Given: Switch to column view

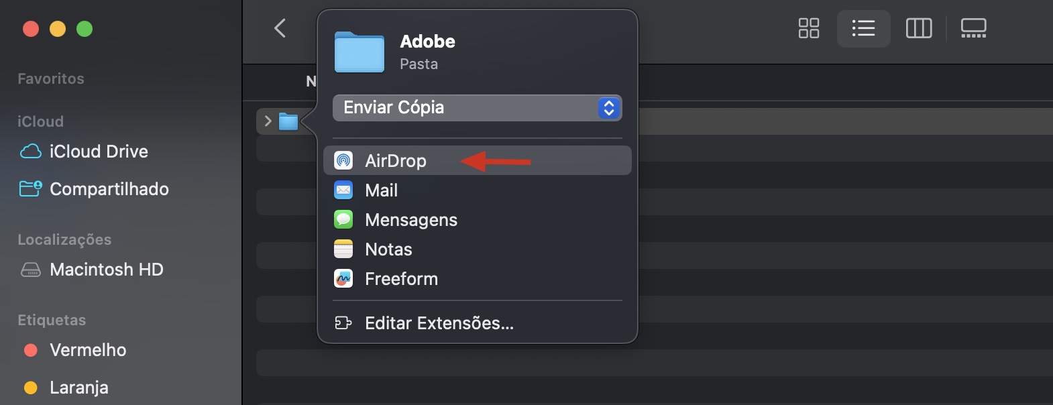Looking at the screenshot, I should click(x=918, y=28).
